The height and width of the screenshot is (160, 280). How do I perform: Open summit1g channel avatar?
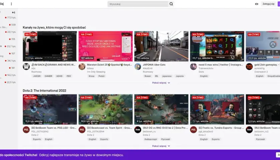[x=249, y=67]
